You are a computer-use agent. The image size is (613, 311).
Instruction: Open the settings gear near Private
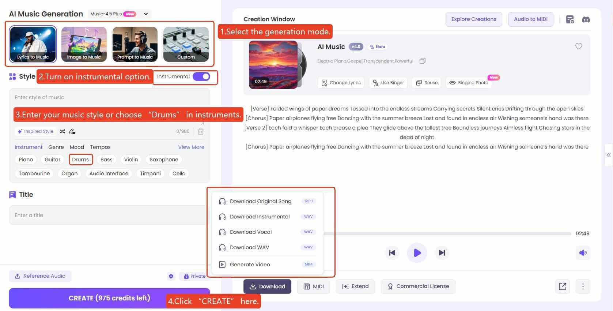point(171,276)
